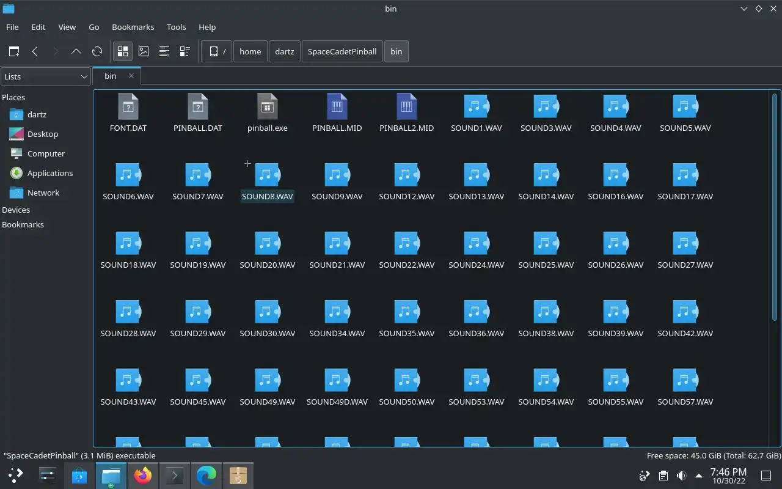Reload the current folder view

(97, 51)
